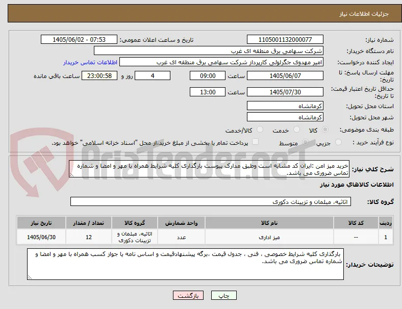Click the delivery province field کرمانشاه

coord(285,106)
